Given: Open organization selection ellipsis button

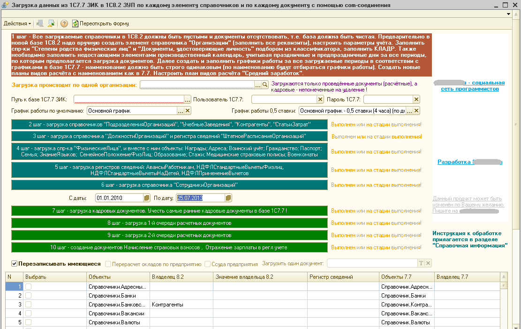Looking at the screenshot, I should click(x=258, y=85).
